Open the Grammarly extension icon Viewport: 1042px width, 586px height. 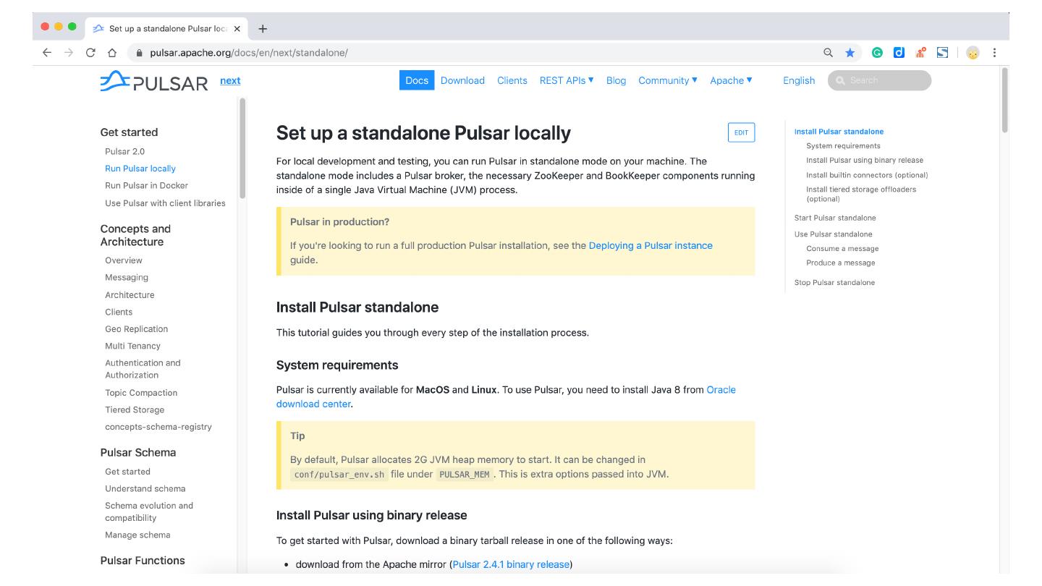coord(877,53)
